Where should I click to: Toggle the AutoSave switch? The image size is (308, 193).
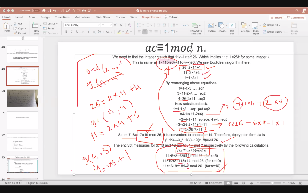pyautogui.click(x=35, y=11)
